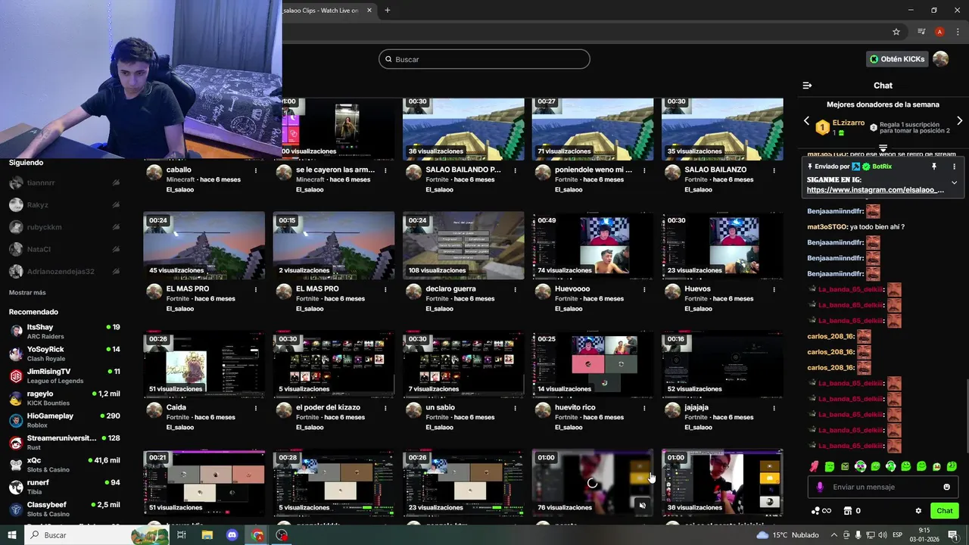Open clip titled el poder del kizazo
This screenshot has height=545, width=969.
coord(328,407)
